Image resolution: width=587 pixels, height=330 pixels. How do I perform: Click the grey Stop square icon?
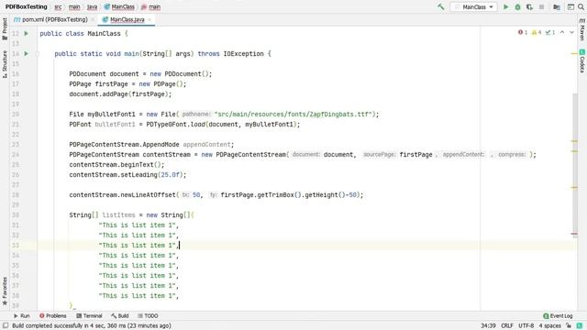click(541, 6)
